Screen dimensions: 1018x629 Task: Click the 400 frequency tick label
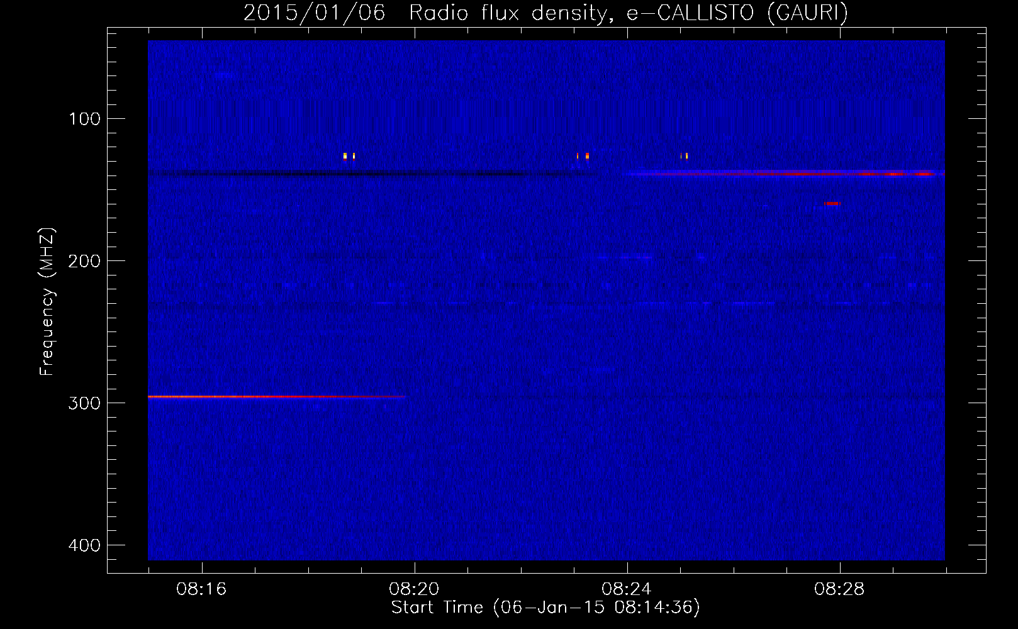point(84,545)
